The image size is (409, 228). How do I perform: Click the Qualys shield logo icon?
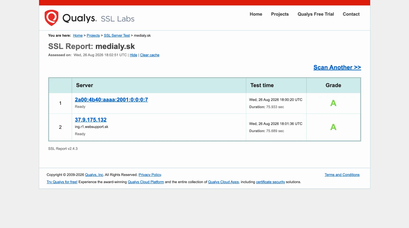coord(51,18)
